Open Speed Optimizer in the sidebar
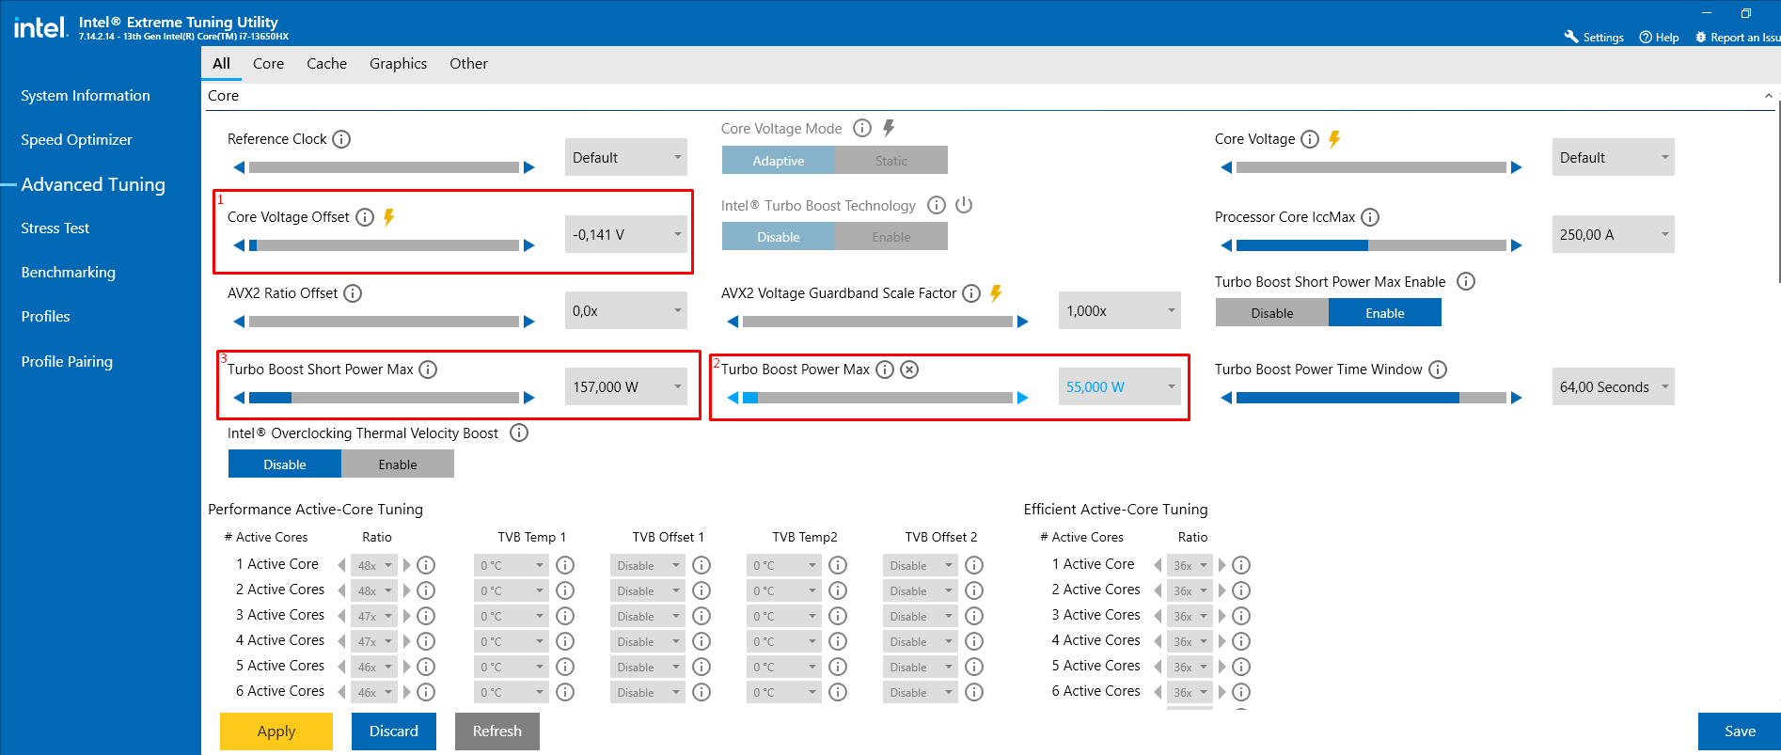Screen dimensions: 1781x755 click(76, 139)
